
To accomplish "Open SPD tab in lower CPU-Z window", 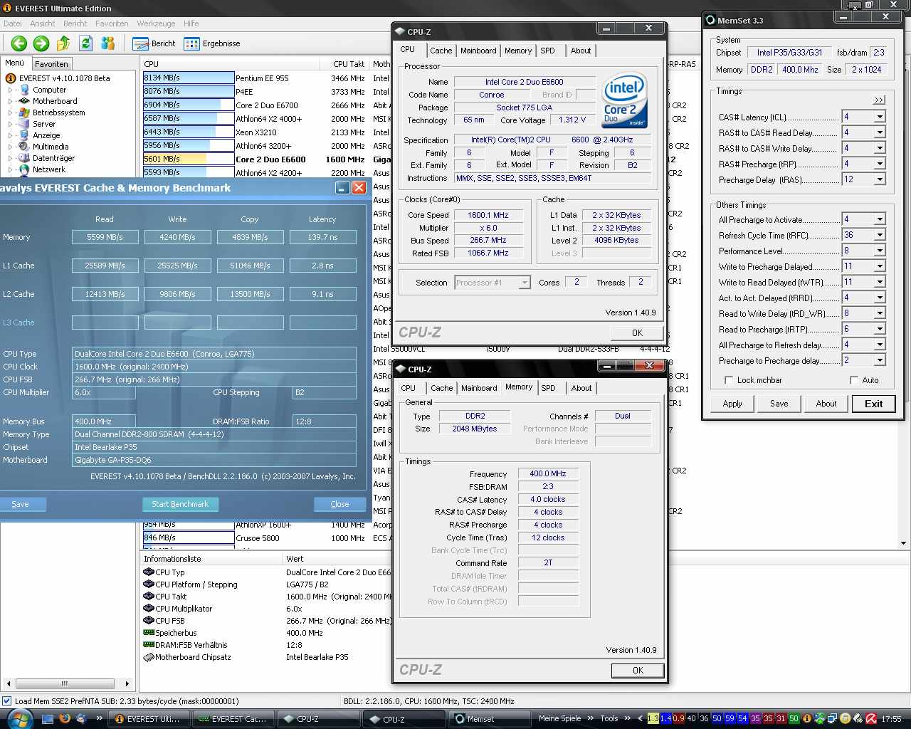I will click(548, 388).
